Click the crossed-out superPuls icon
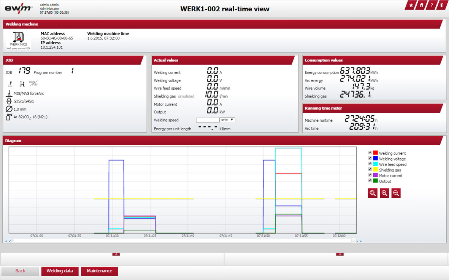The height and width of the screenshot is (280, 449). coord(33,83)
